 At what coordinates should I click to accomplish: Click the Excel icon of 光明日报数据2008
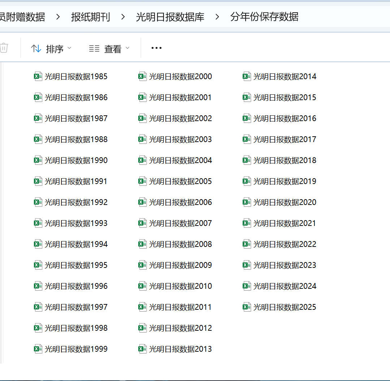[x=142, y=244]
